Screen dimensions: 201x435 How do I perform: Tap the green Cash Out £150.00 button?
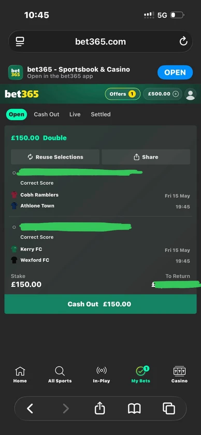tap(101, 304)
